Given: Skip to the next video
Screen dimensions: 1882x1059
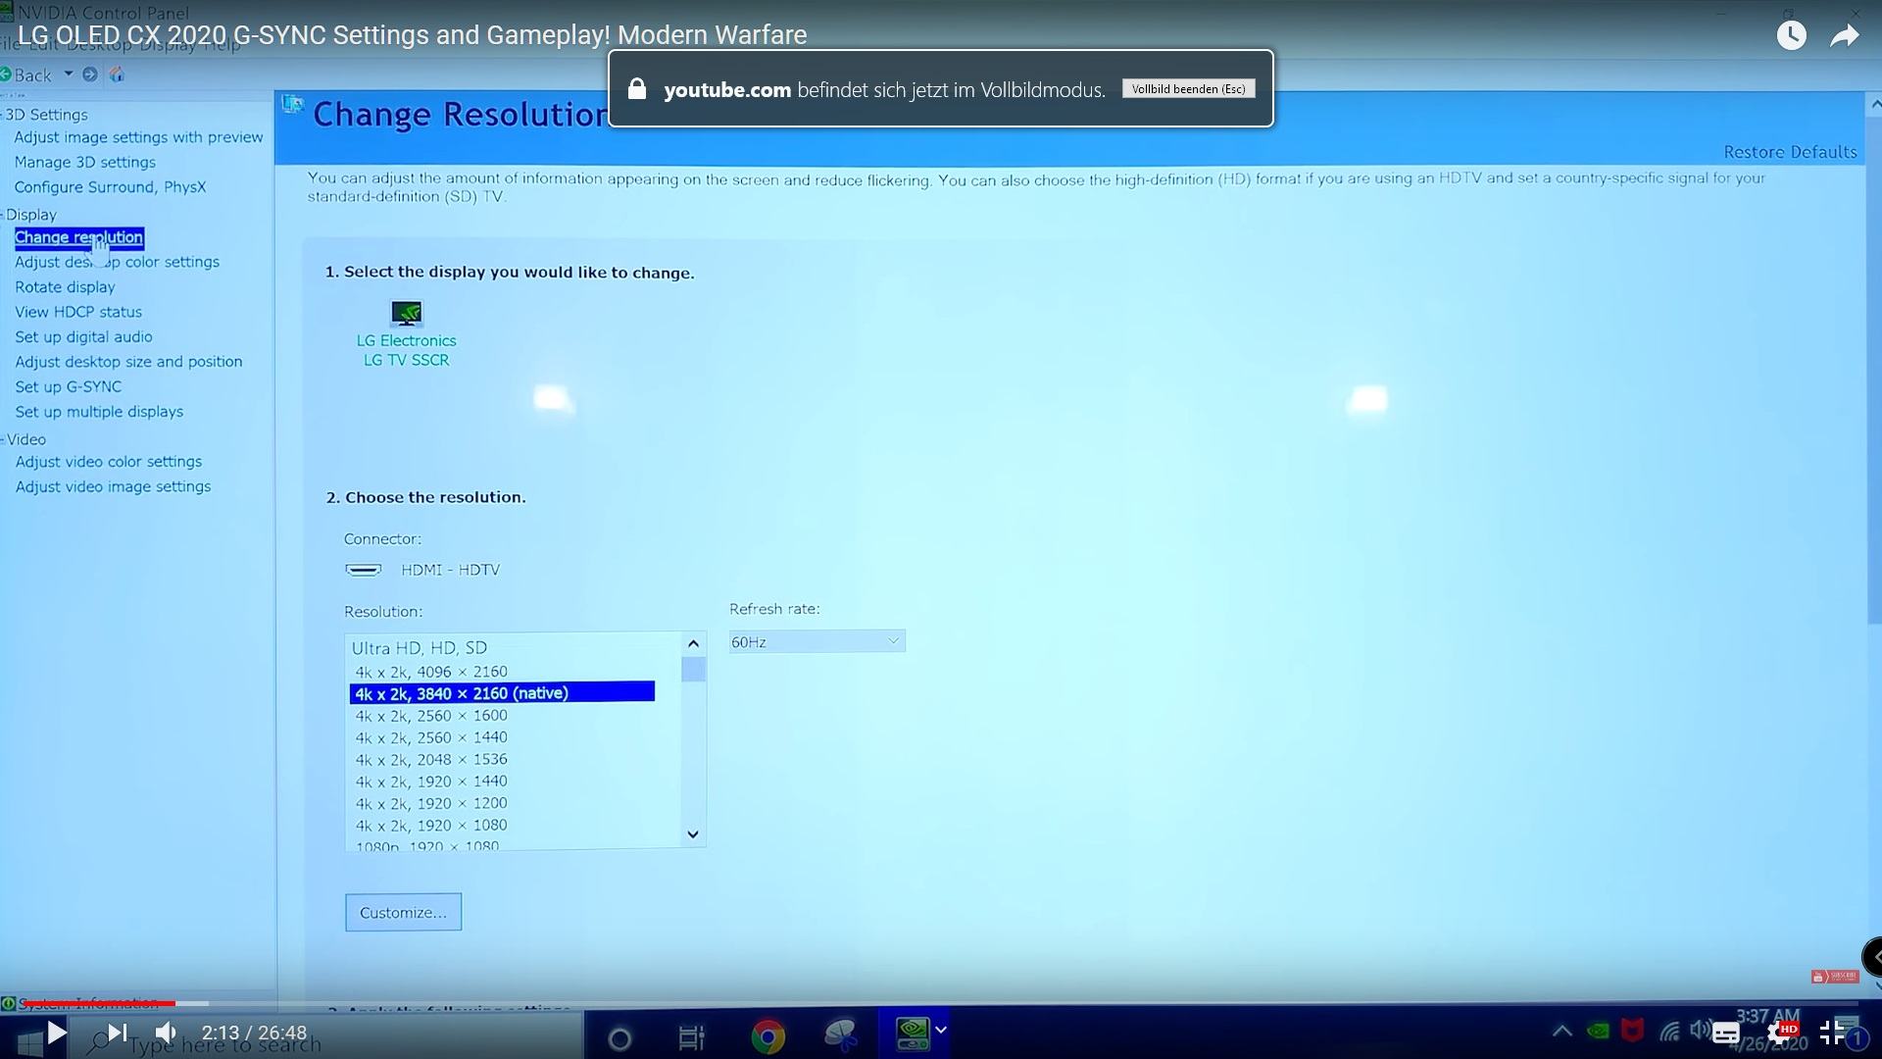Looking at the screenshot, I should 117,1033.
